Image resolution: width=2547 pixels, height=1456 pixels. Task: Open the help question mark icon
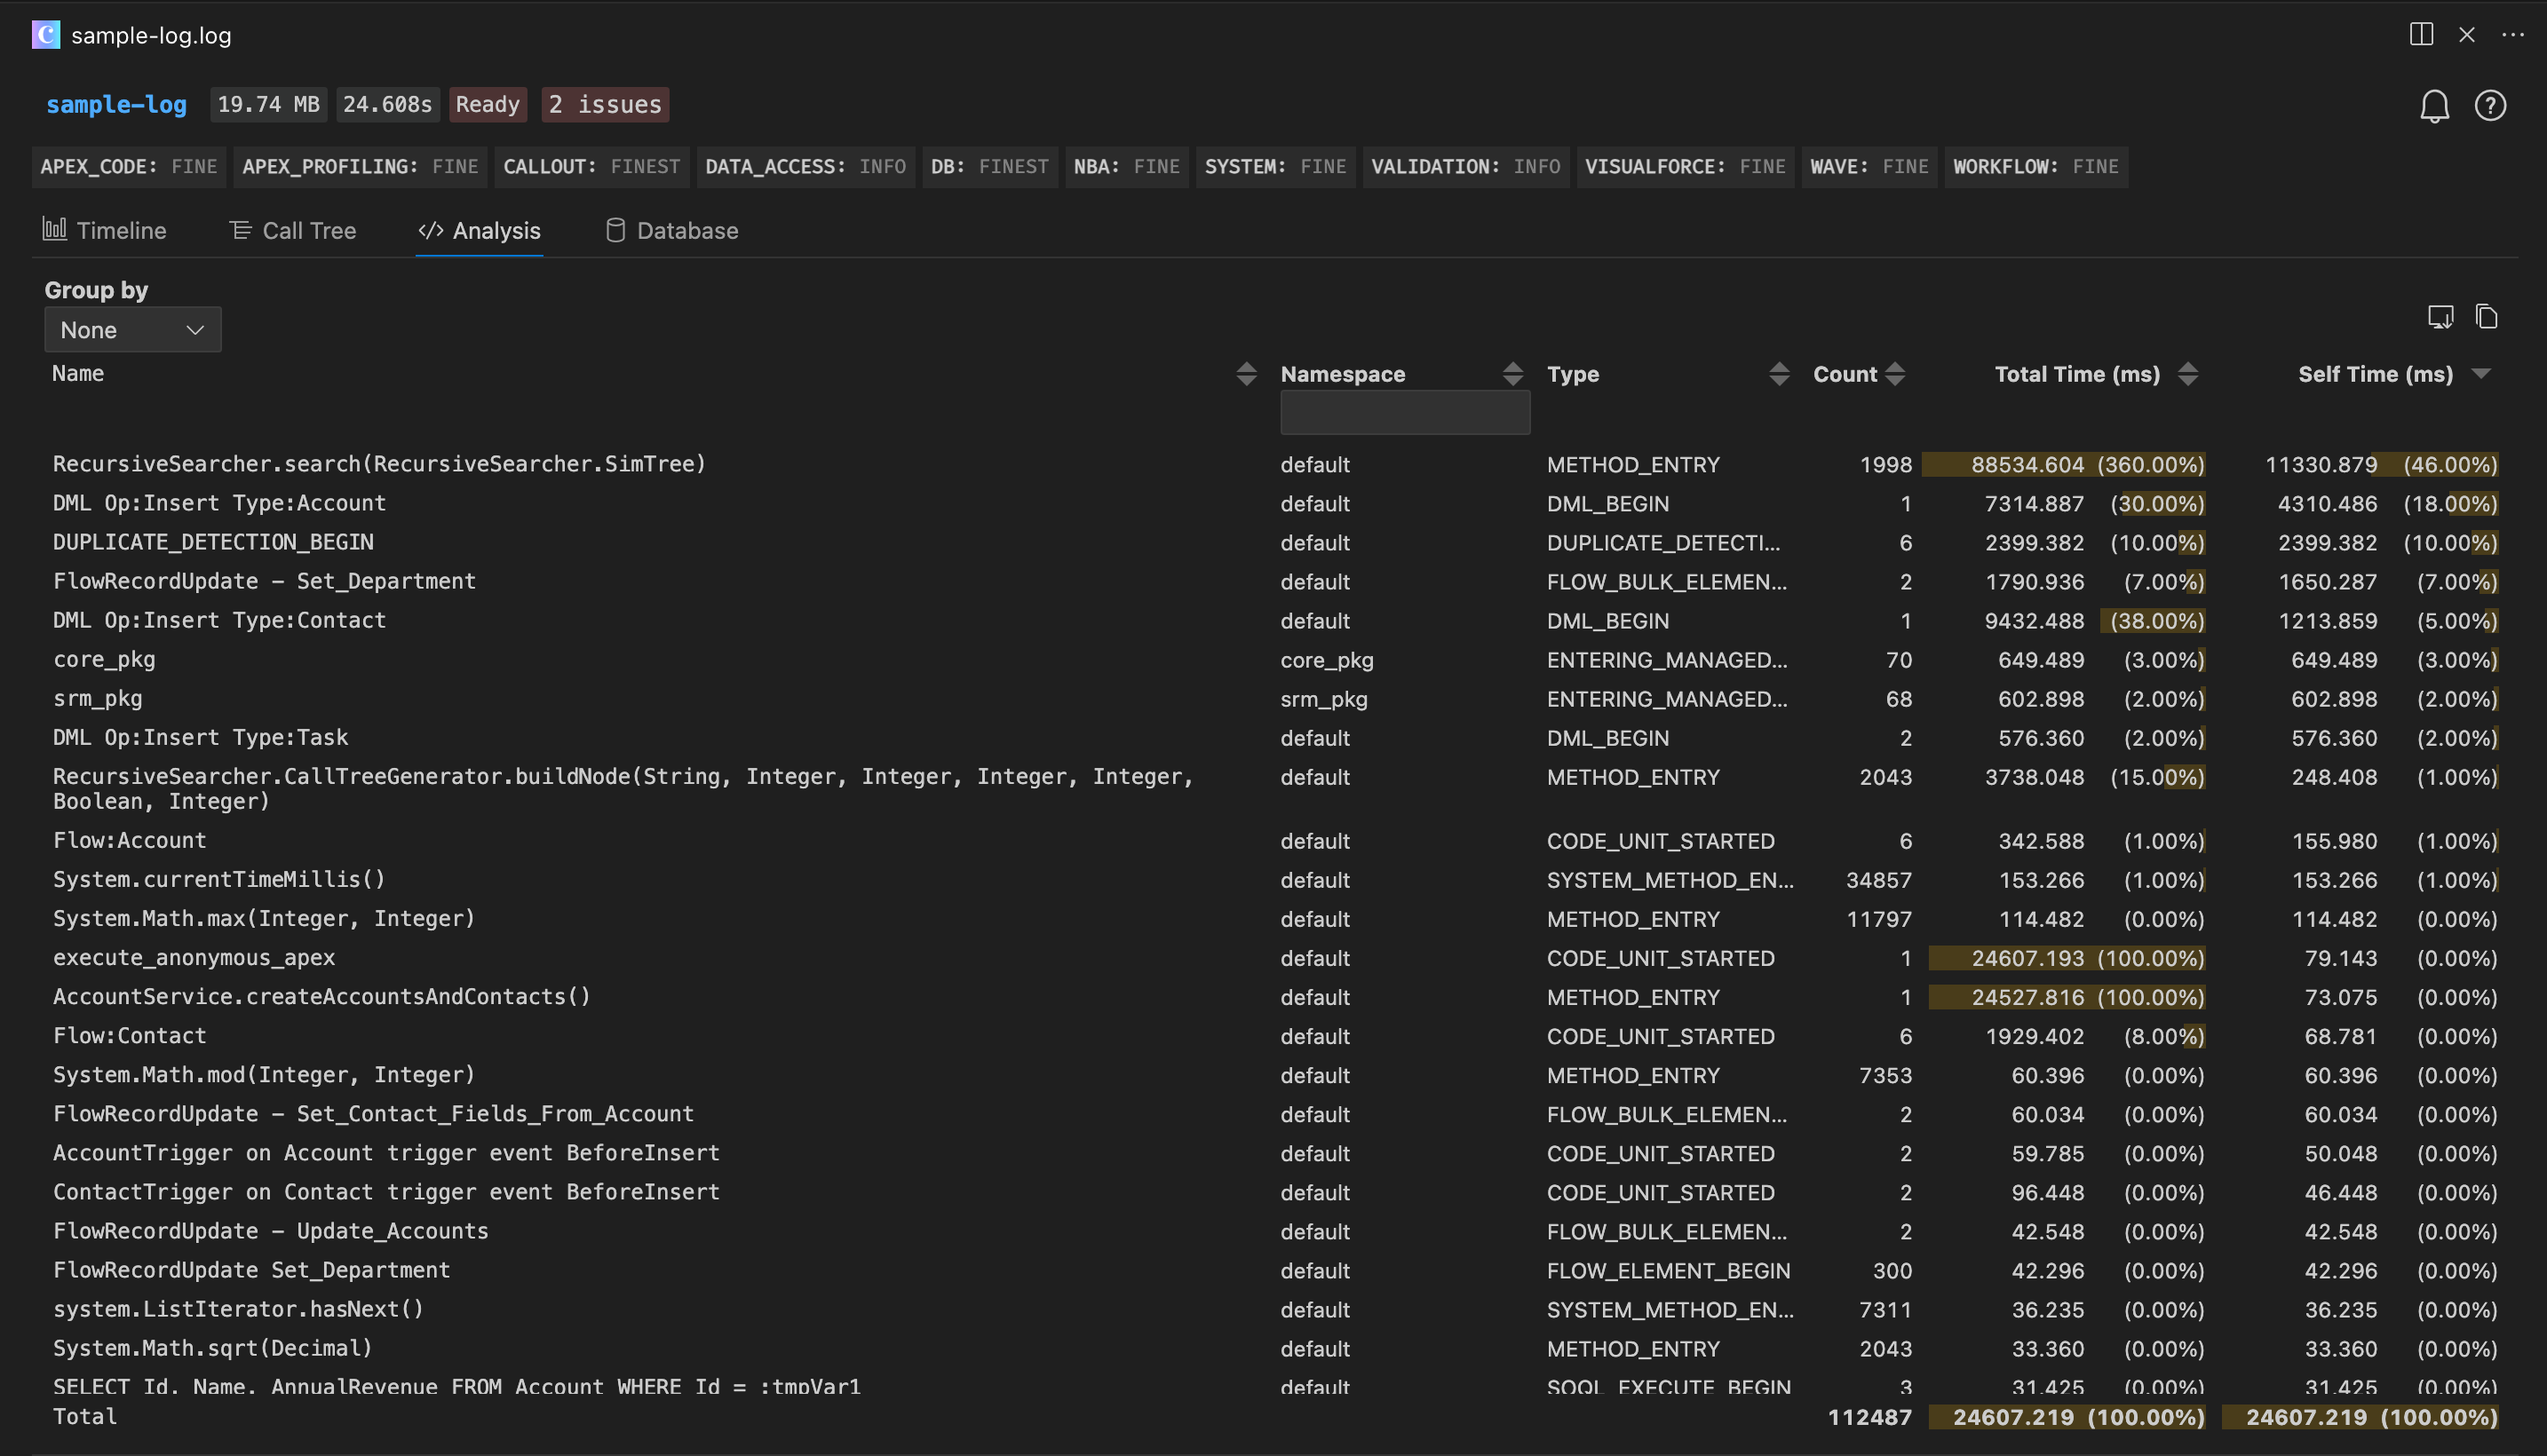[x=2489, y=106]
